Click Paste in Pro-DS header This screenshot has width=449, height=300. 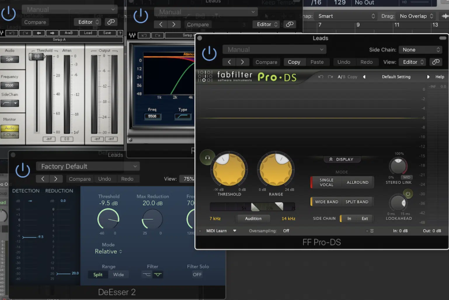coord(317,62)
